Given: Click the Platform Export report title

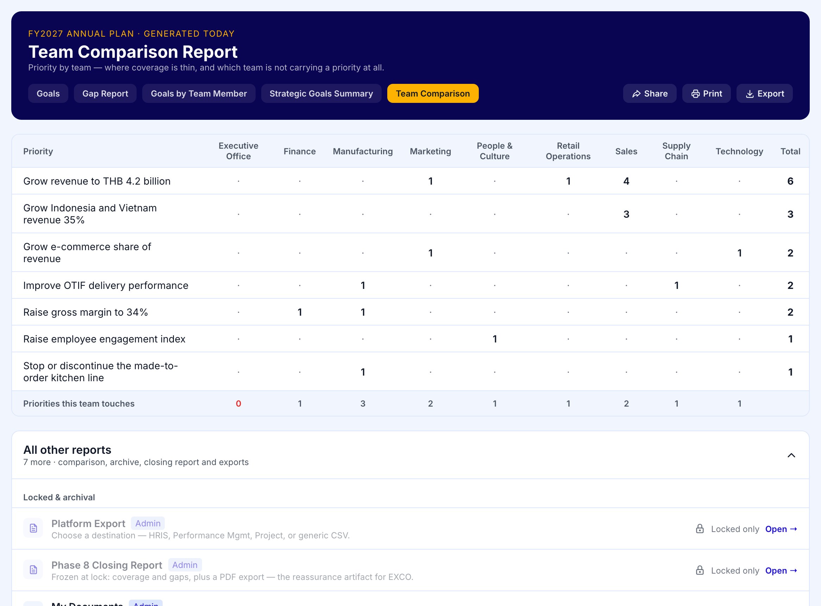Looking at the screenshot, I should point(88,524).
